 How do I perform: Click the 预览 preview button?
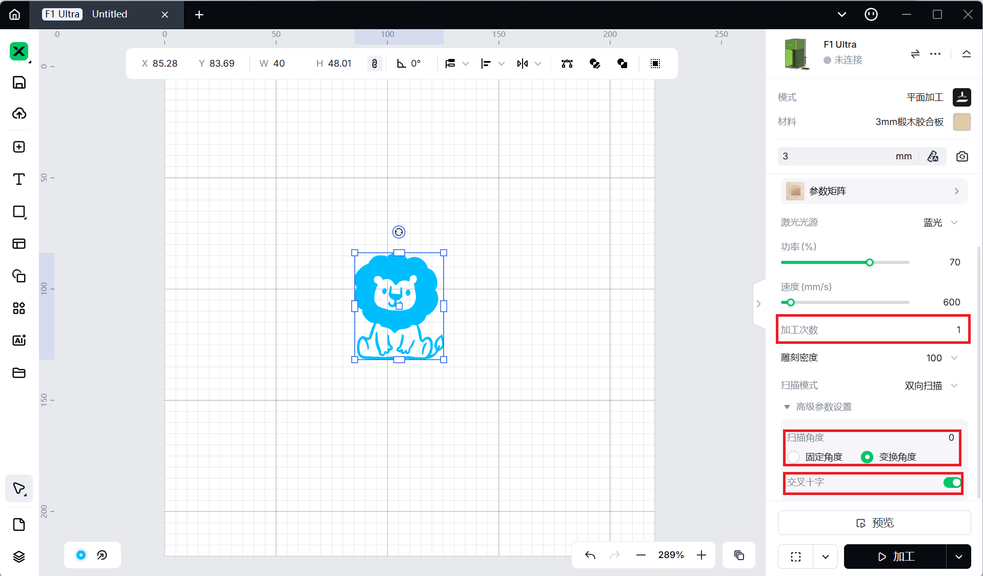click(x=874, y=523)
